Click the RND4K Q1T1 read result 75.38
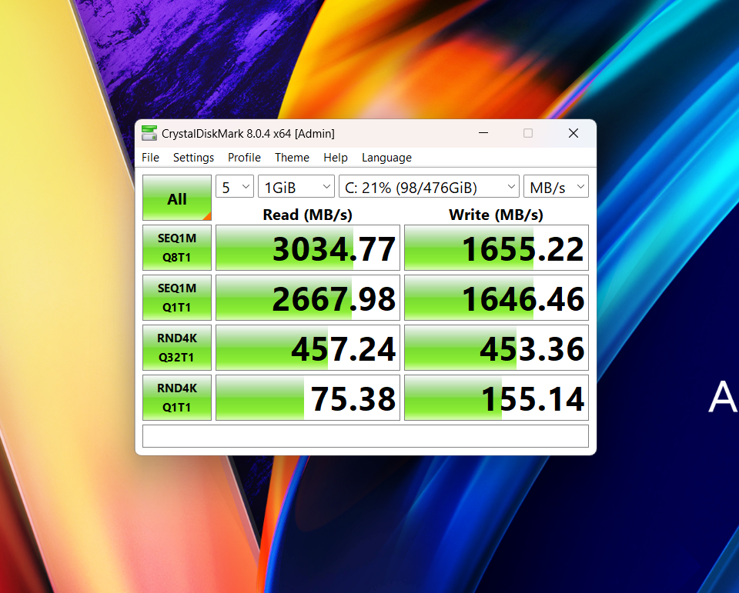 308,398
